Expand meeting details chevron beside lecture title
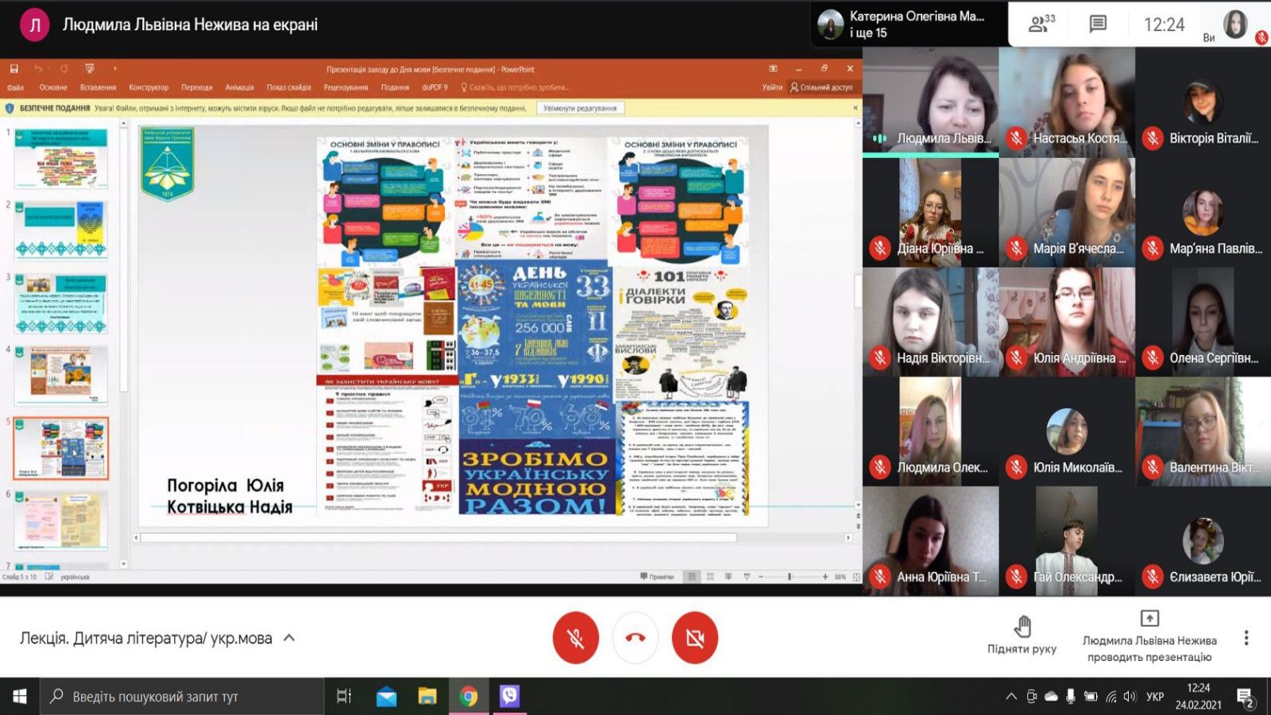Viewport: 1271px width, 715px height. (x=289, y=638)
